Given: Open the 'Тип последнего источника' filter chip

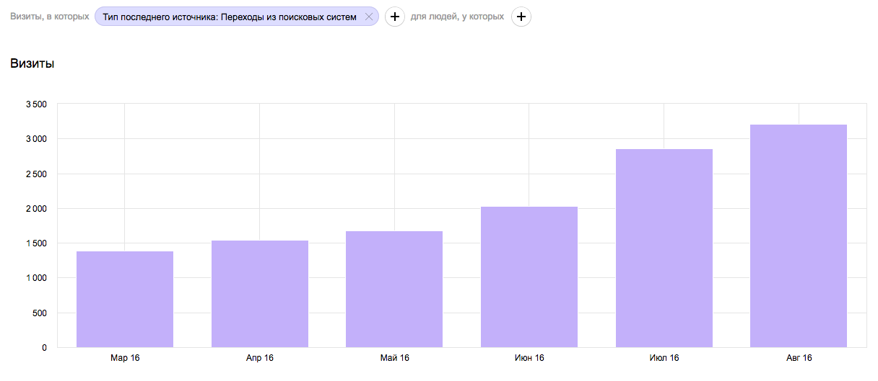Looking at the screenshot, I should click(230, 17).
